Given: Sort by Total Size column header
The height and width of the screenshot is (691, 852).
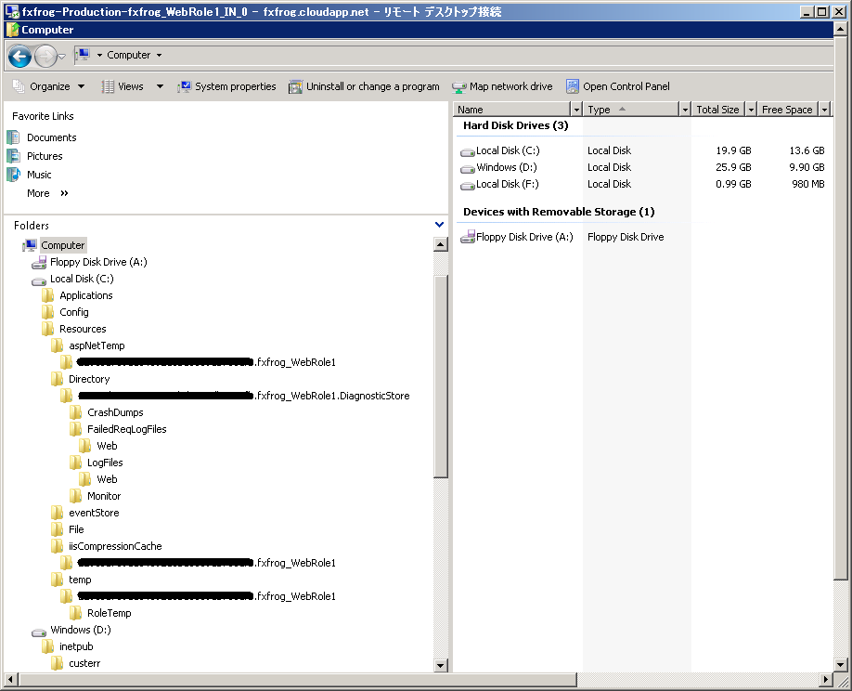Looking at the screenshot, I should point(716,110).
